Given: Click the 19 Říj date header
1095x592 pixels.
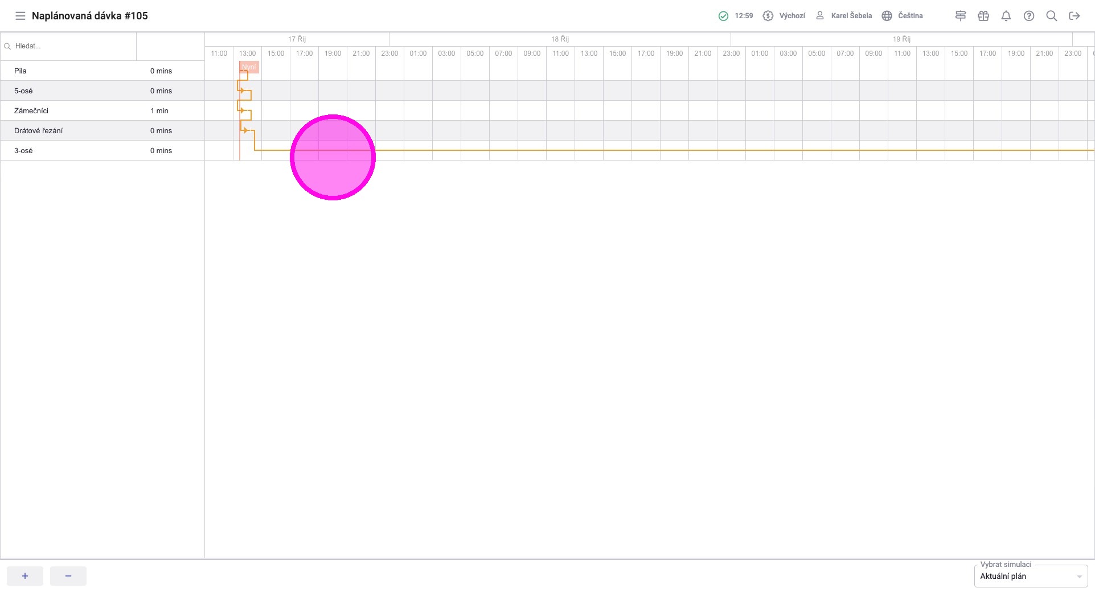Looking at the screenshot, I should tap(901, 39).
